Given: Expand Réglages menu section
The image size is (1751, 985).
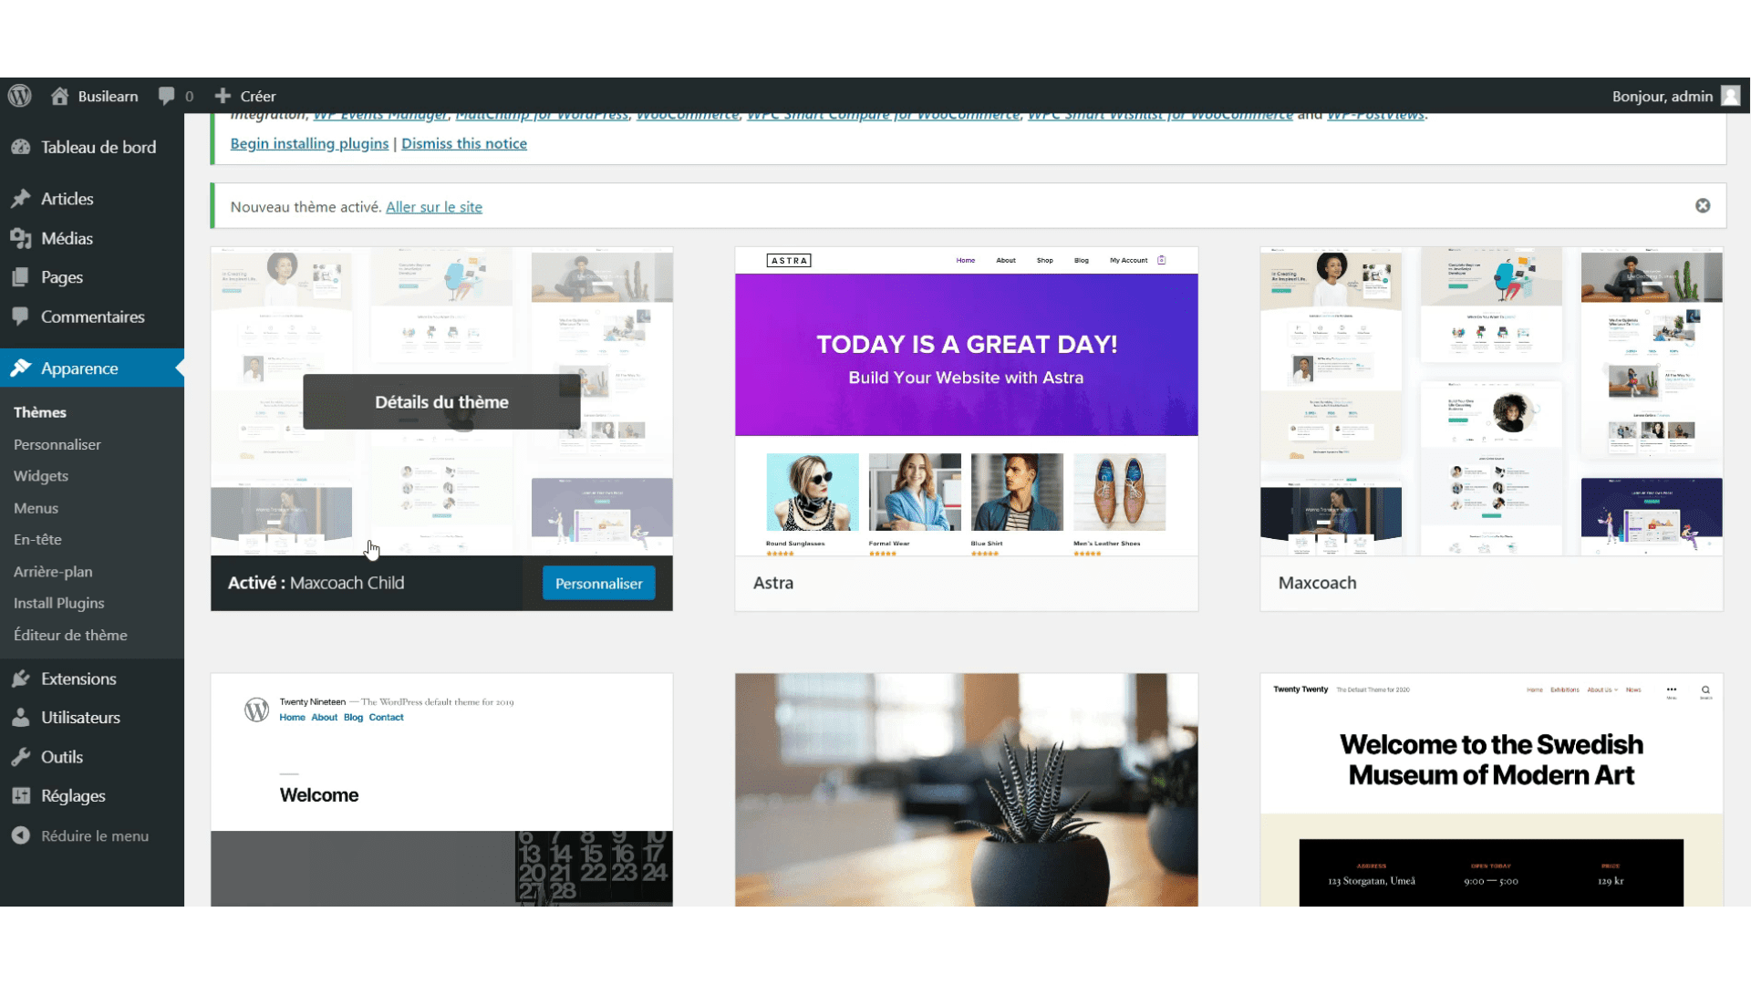Looking at the screenshot, I should click(72, 795).
